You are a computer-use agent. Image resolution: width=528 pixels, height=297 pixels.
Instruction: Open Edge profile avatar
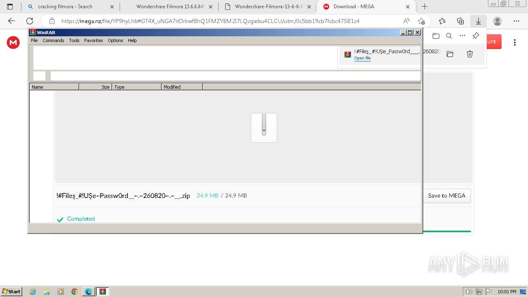(497, 21)
